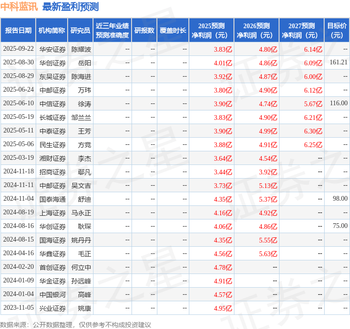Click the 中科蓝讯 stock name in title
The height and width of the screenshot is (329, 350).
click(19, 7)
